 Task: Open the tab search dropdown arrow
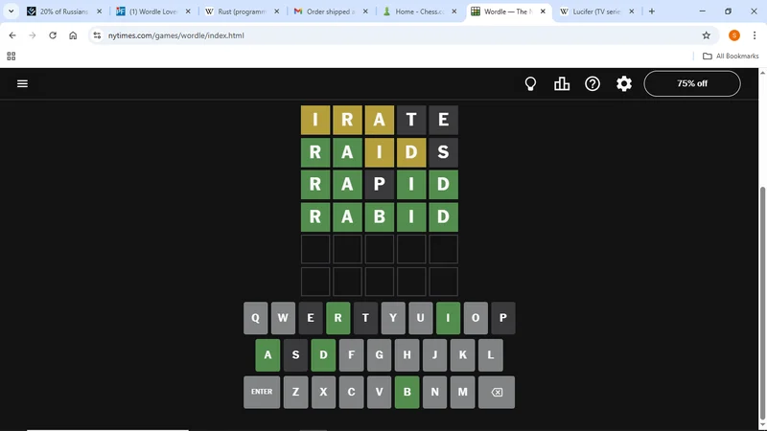11,11
